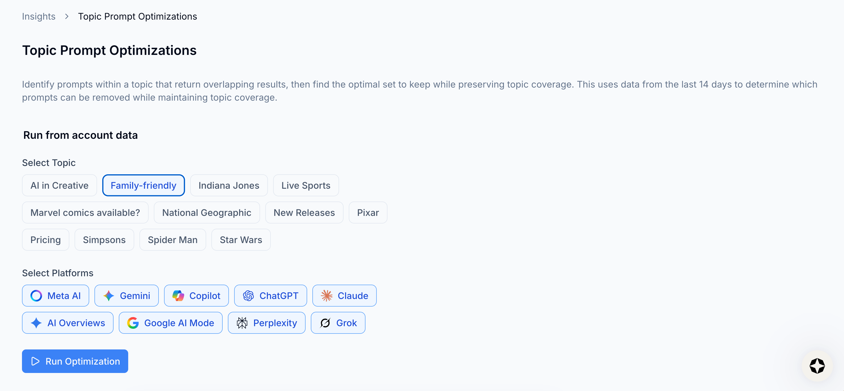The image size is (844, 391).
Task: Click the Claude orange starburst icon
Action: (x=327, y=296)
